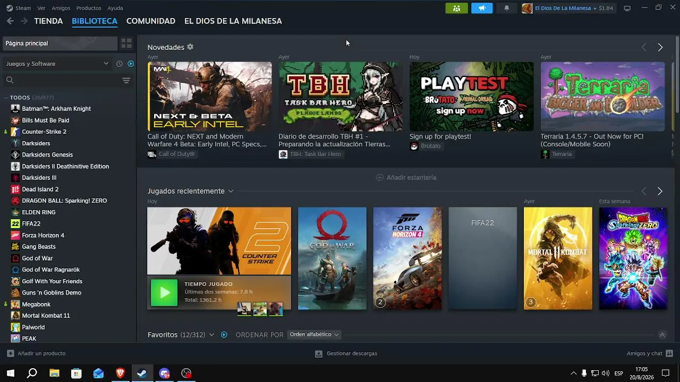This screenshot has width=680, height=382.
Task: Open download manager icon
Action: 319,353
